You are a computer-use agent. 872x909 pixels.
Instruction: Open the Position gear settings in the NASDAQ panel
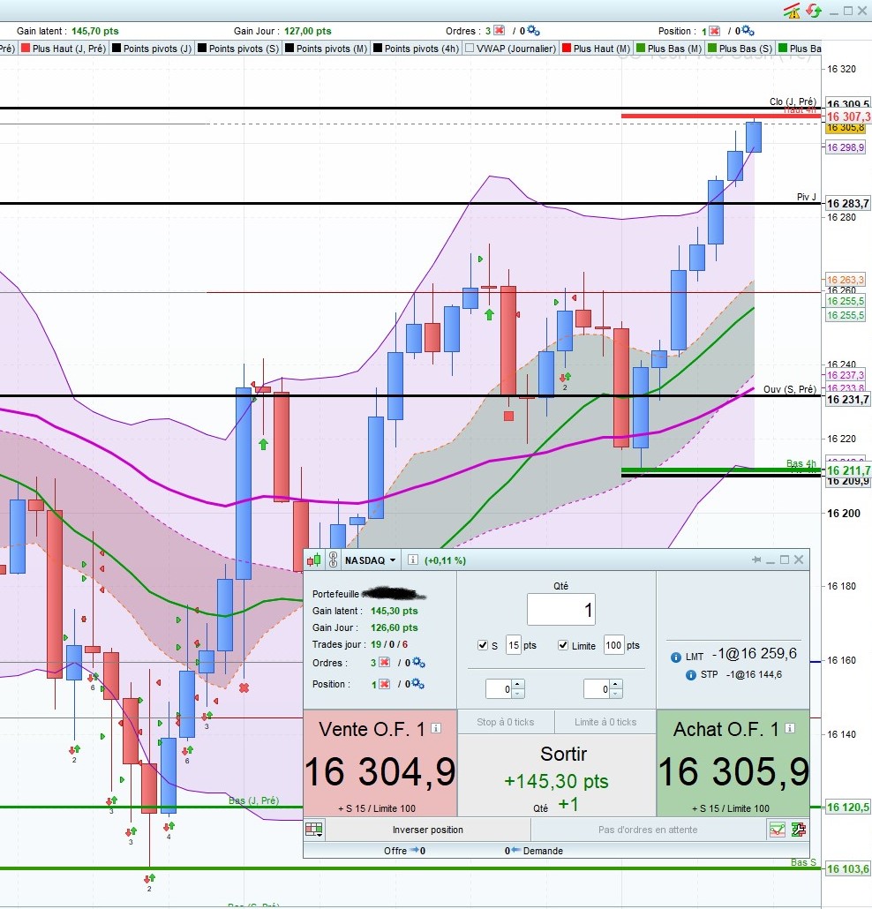(418, 684)
